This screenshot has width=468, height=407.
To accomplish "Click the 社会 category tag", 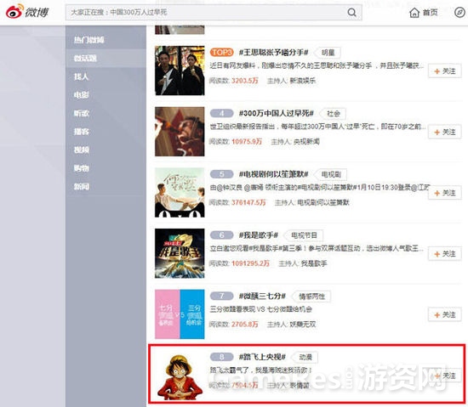I will tap(334, 114).
